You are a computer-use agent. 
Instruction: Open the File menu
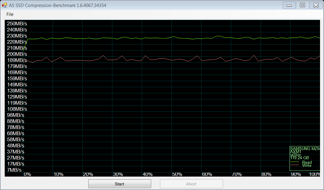coord(10,14)
